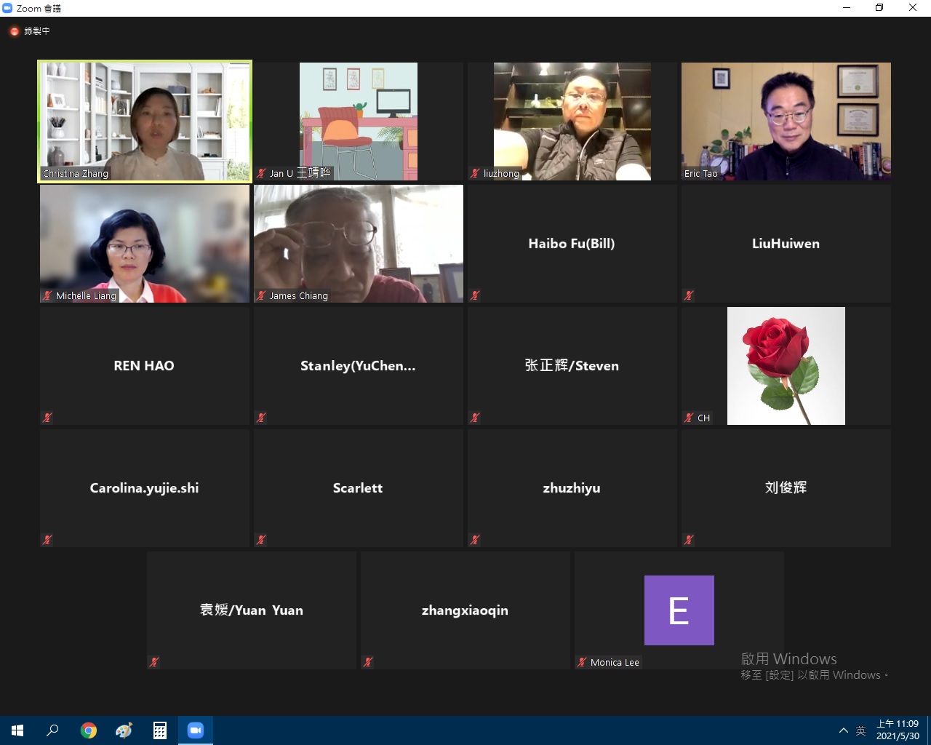Screen dimensions: 931x745
Task: Click muted mic icon on Scarlett tile
Action: [x=261, y=540]
